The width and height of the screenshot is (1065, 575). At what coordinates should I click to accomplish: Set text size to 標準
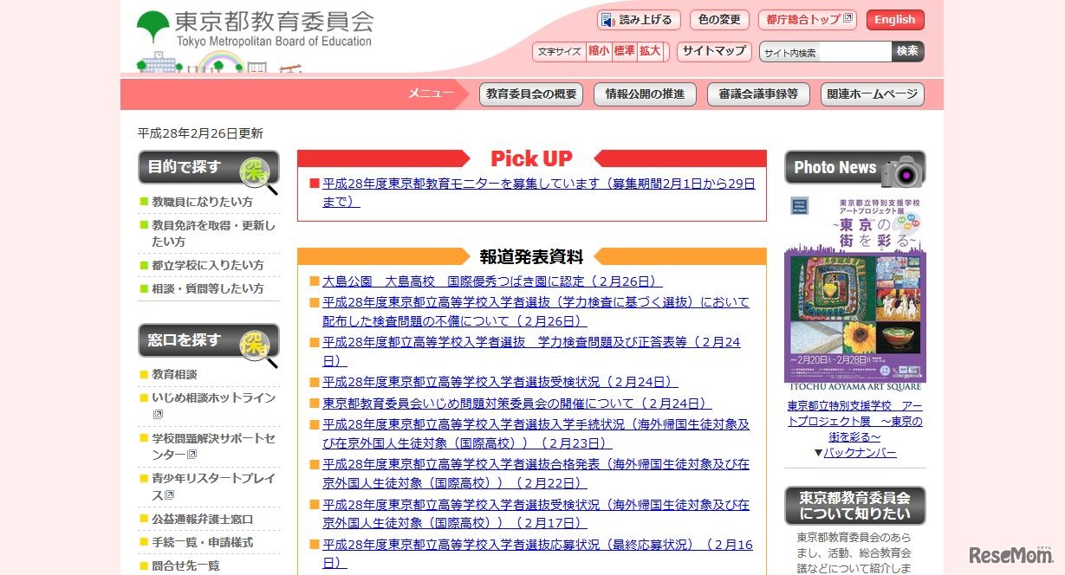click(x=624, y=51)
